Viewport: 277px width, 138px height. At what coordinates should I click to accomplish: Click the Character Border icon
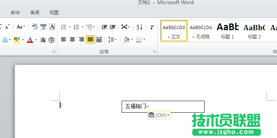[x=52, y=27]
